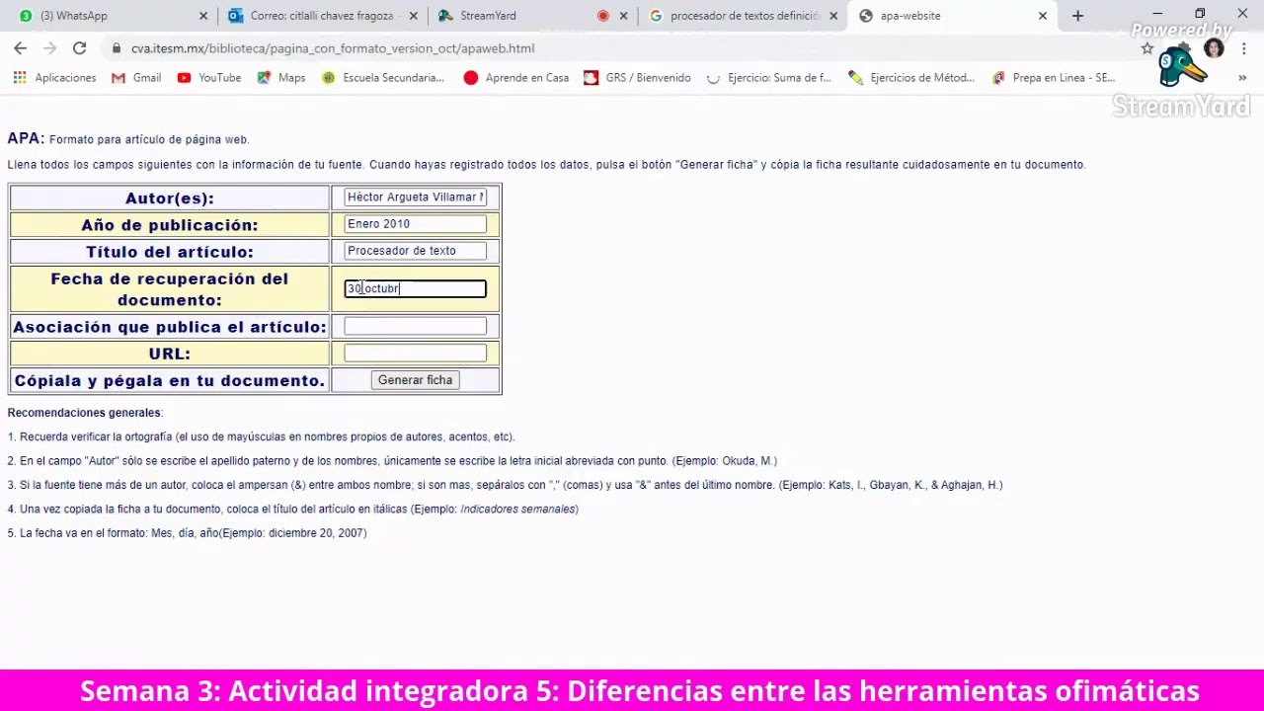Click the Prepa en Linea favicon
Viewport: 1264px width, 711px height.
point(998,78)
